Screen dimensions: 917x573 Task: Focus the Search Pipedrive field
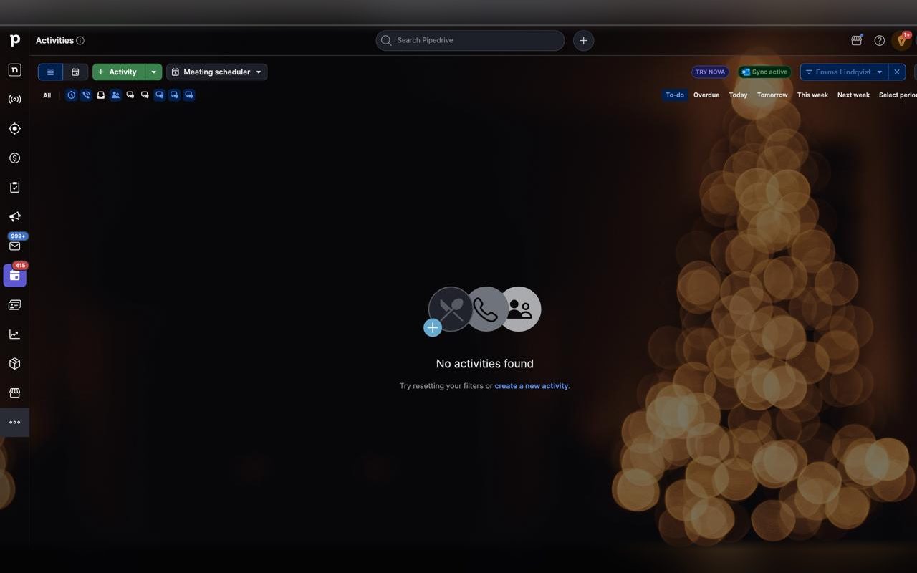(470, 41)
